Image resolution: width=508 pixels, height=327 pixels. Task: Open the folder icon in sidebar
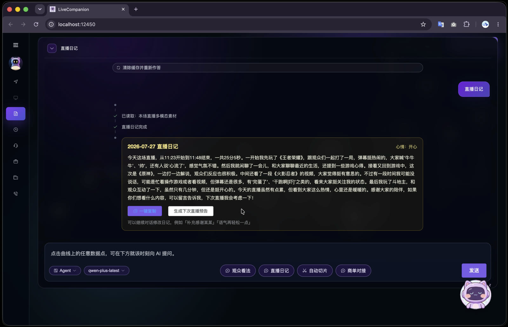click(16, 177)
